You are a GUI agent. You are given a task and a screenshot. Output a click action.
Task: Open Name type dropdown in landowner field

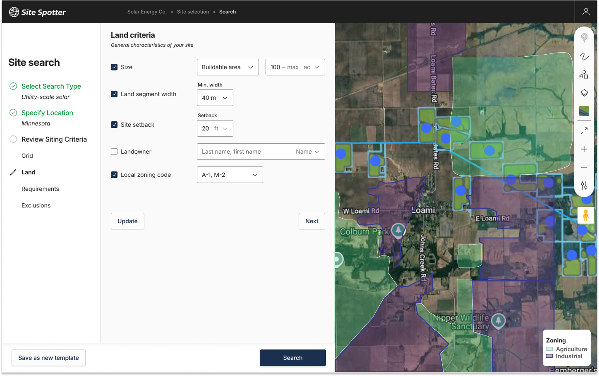[x=308, y=152]
